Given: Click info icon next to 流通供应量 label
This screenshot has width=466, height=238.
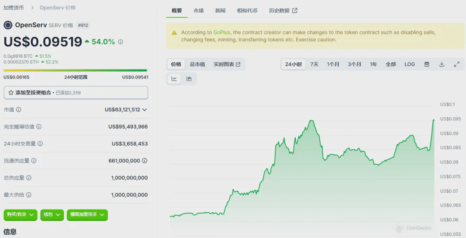Looking at the screenshot, I should 34,161.
